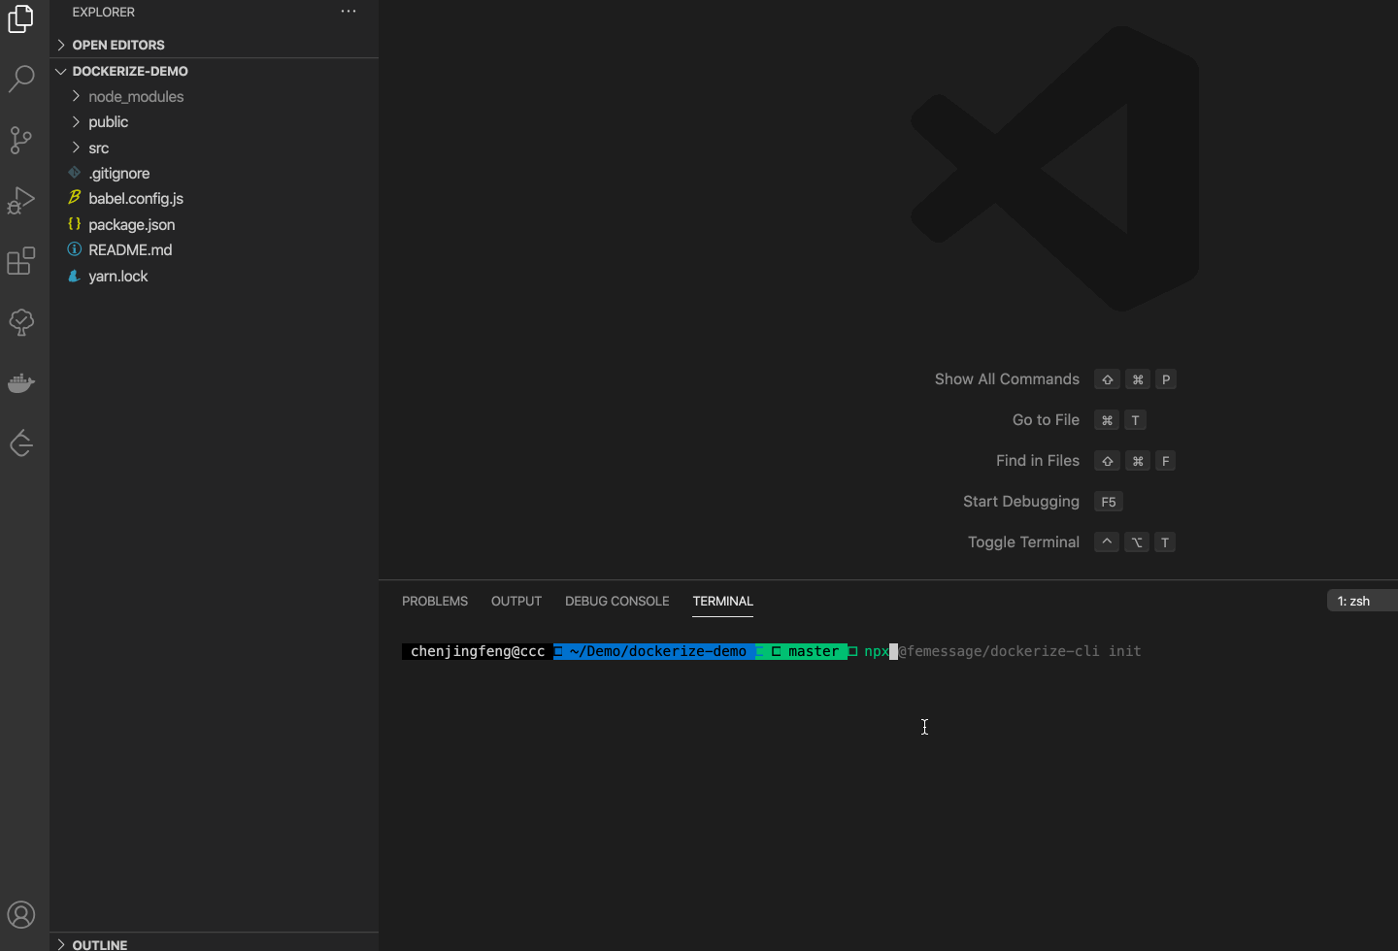Click the P key in Show All Commands shortcut
Viewport: 1398px width, 951px height.
click(x=1166, y=379)
